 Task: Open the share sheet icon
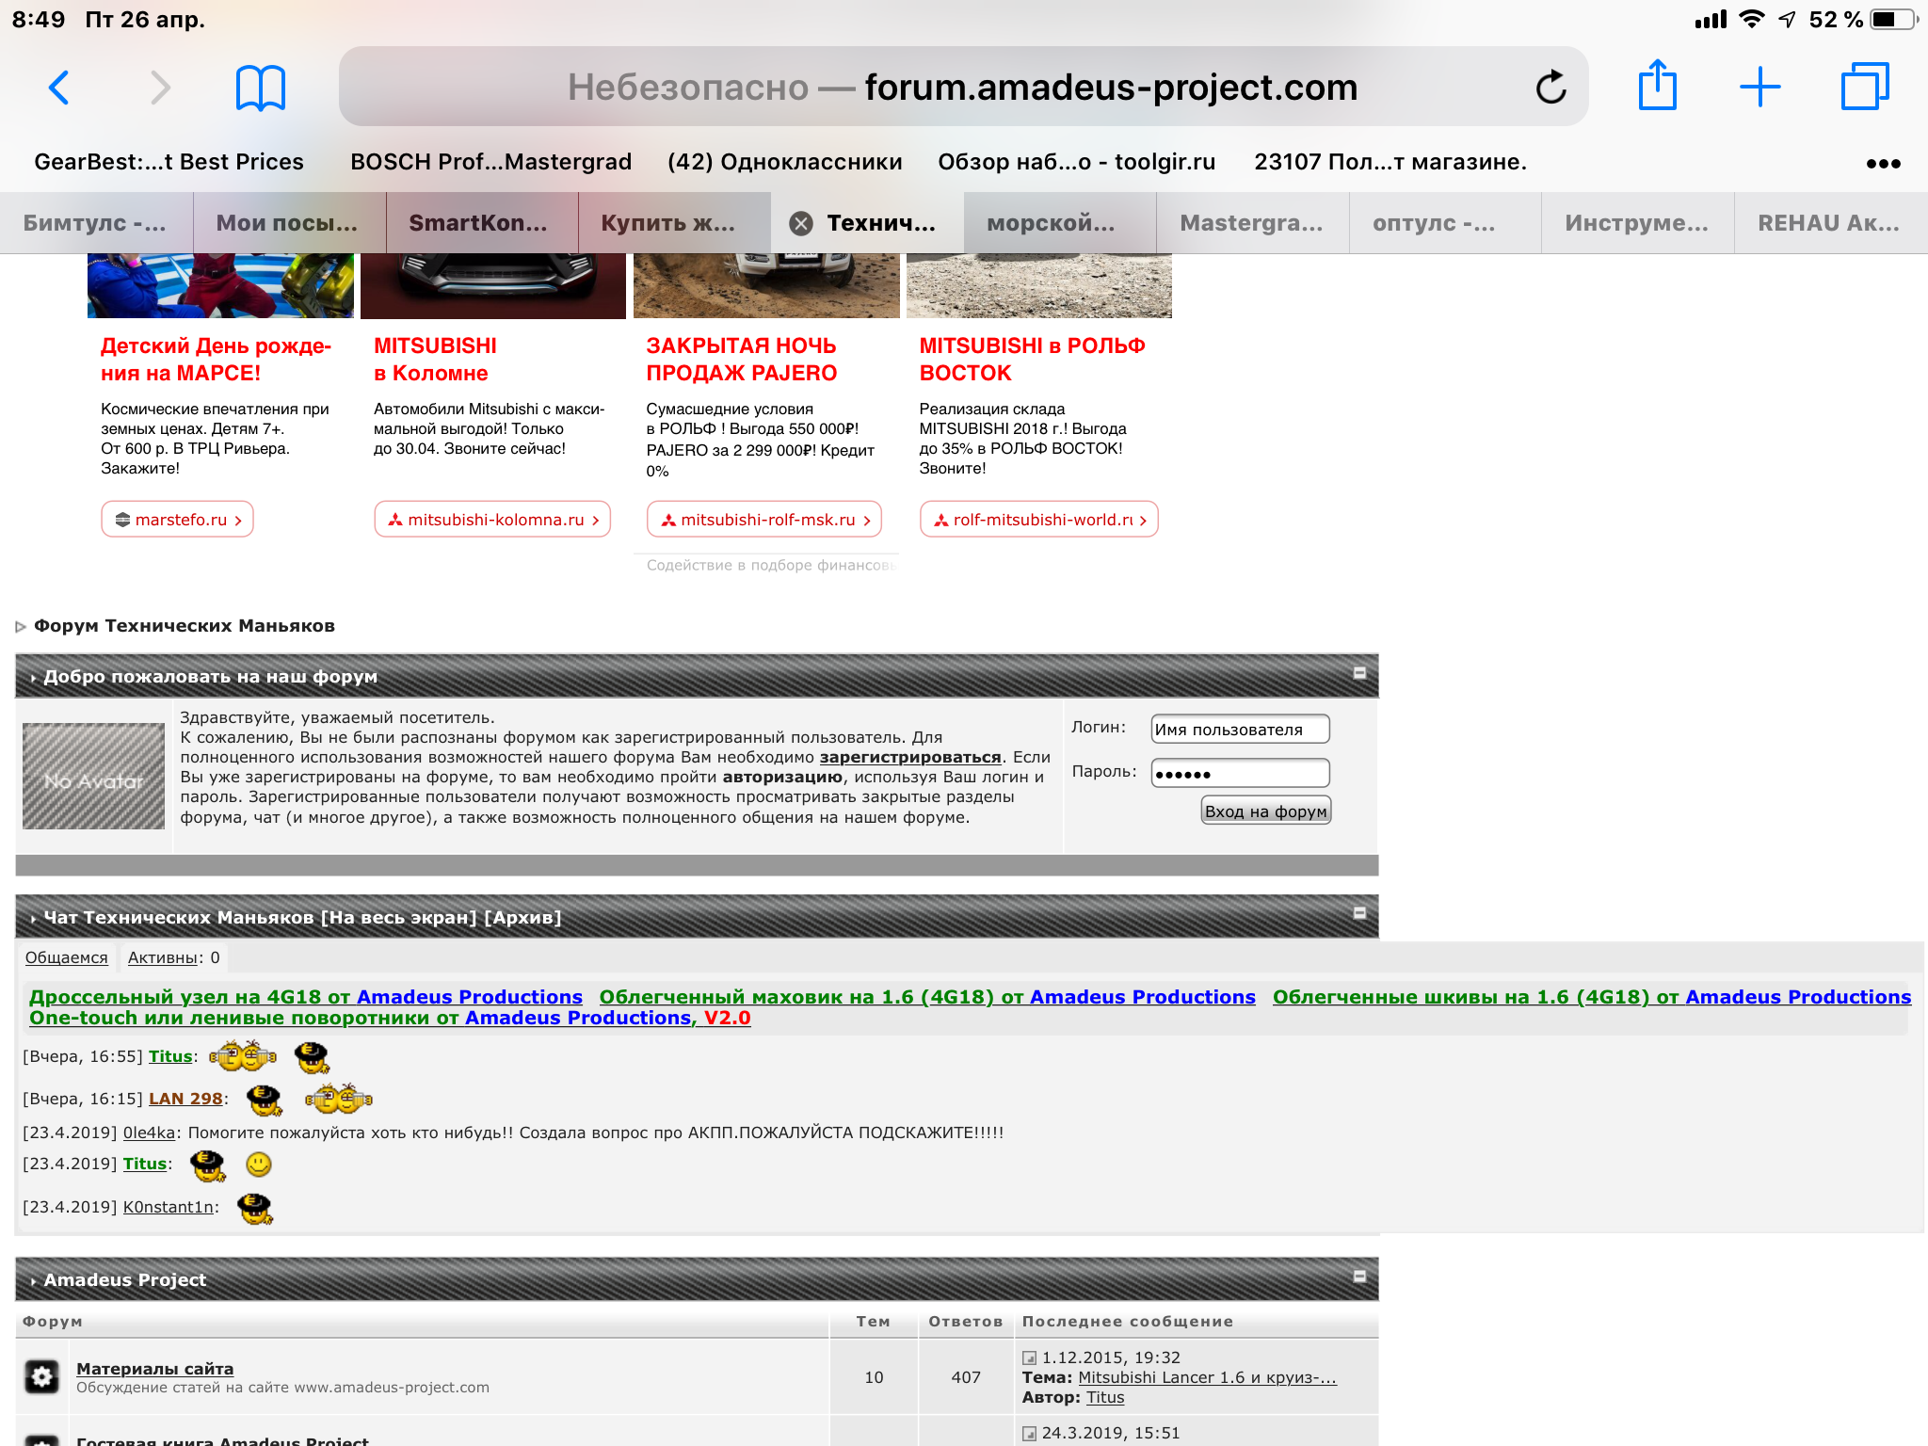(x=1657, y=86)
